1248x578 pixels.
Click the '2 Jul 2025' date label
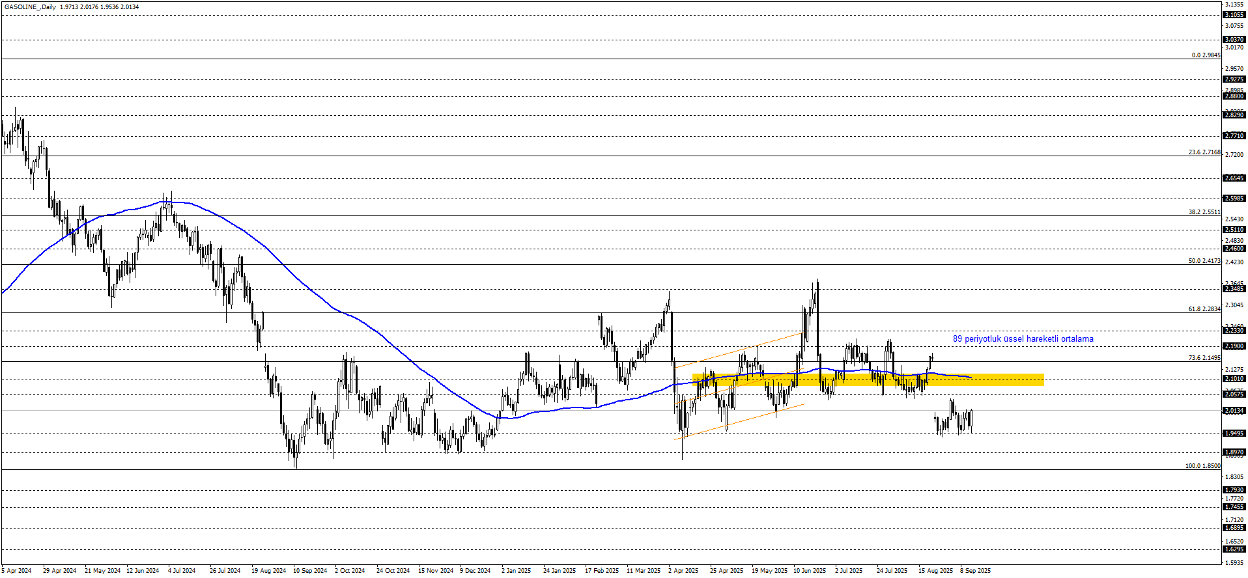pyautogui.click(x=849, y=571)
